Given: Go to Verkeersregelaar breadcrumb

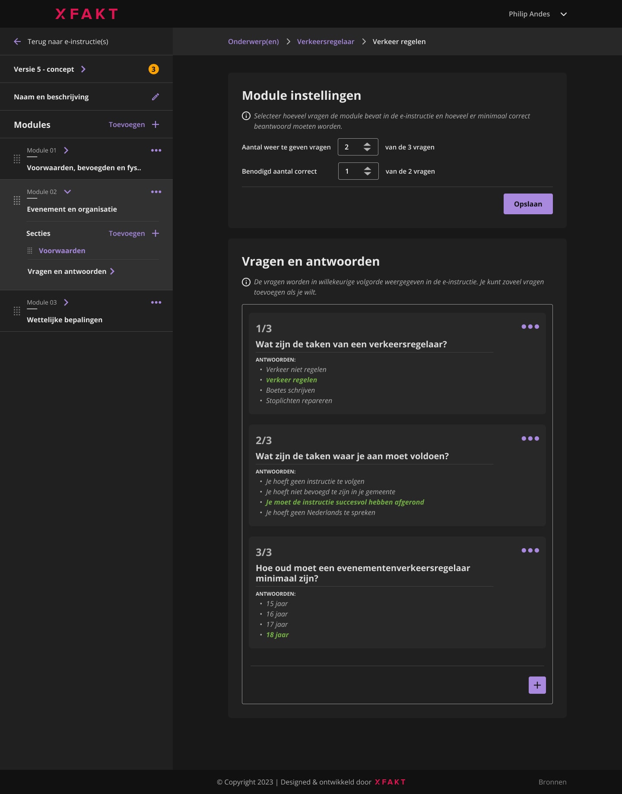Looking at the screenshot, I should tap(326, 41).
